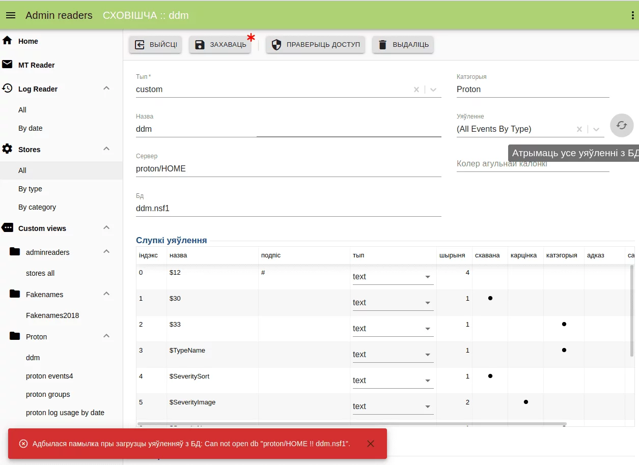Open the hamburger navigation menu
The width and height of the screenshot is (639, 465).
click(11, 15)
